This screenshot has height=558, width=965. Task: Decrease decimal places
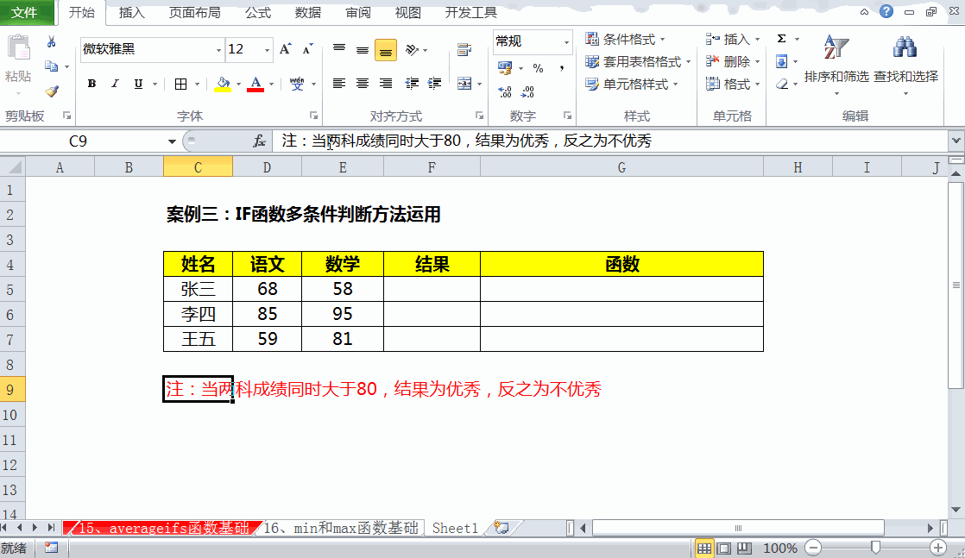click(x=528, y=92)
